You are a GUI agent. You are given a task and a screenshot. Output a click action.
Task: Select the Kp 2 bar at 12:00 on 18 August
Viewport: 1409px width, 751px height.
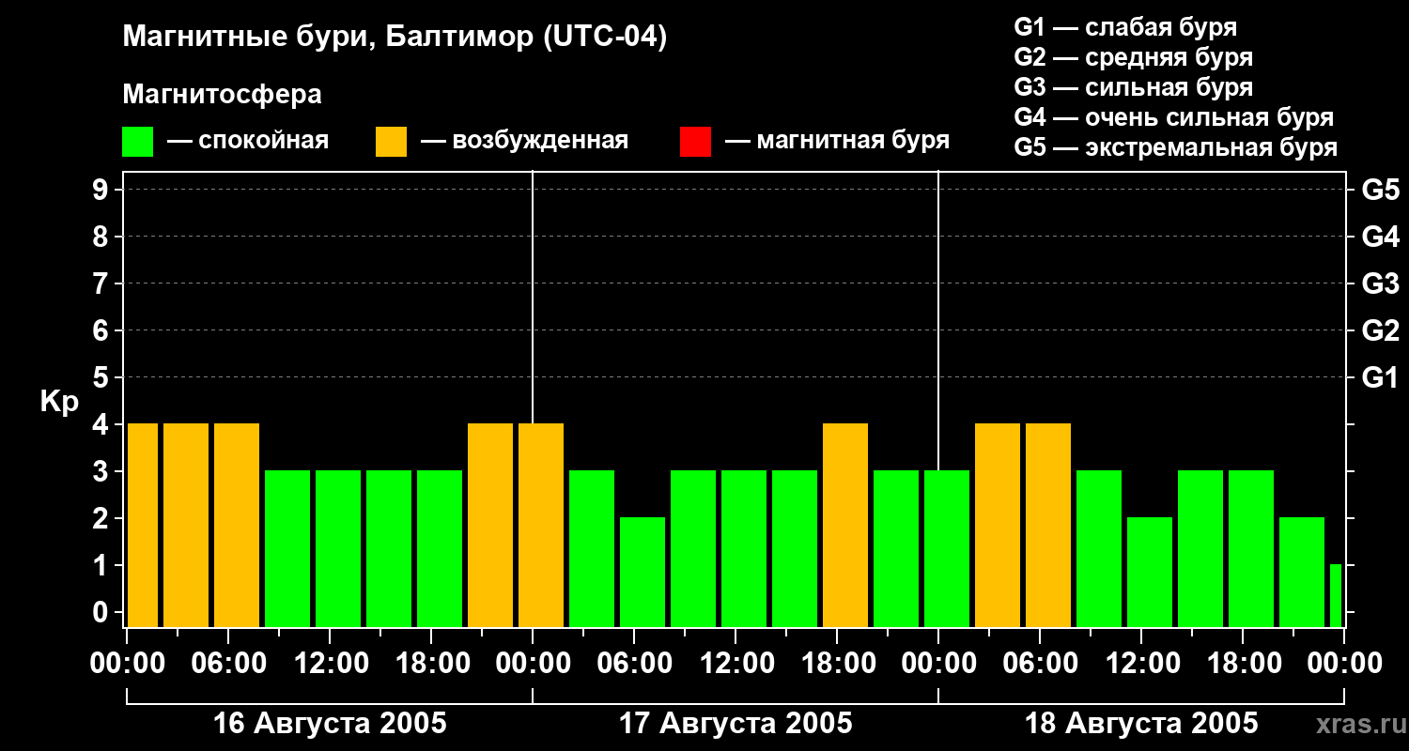(x=1150, y=571)
